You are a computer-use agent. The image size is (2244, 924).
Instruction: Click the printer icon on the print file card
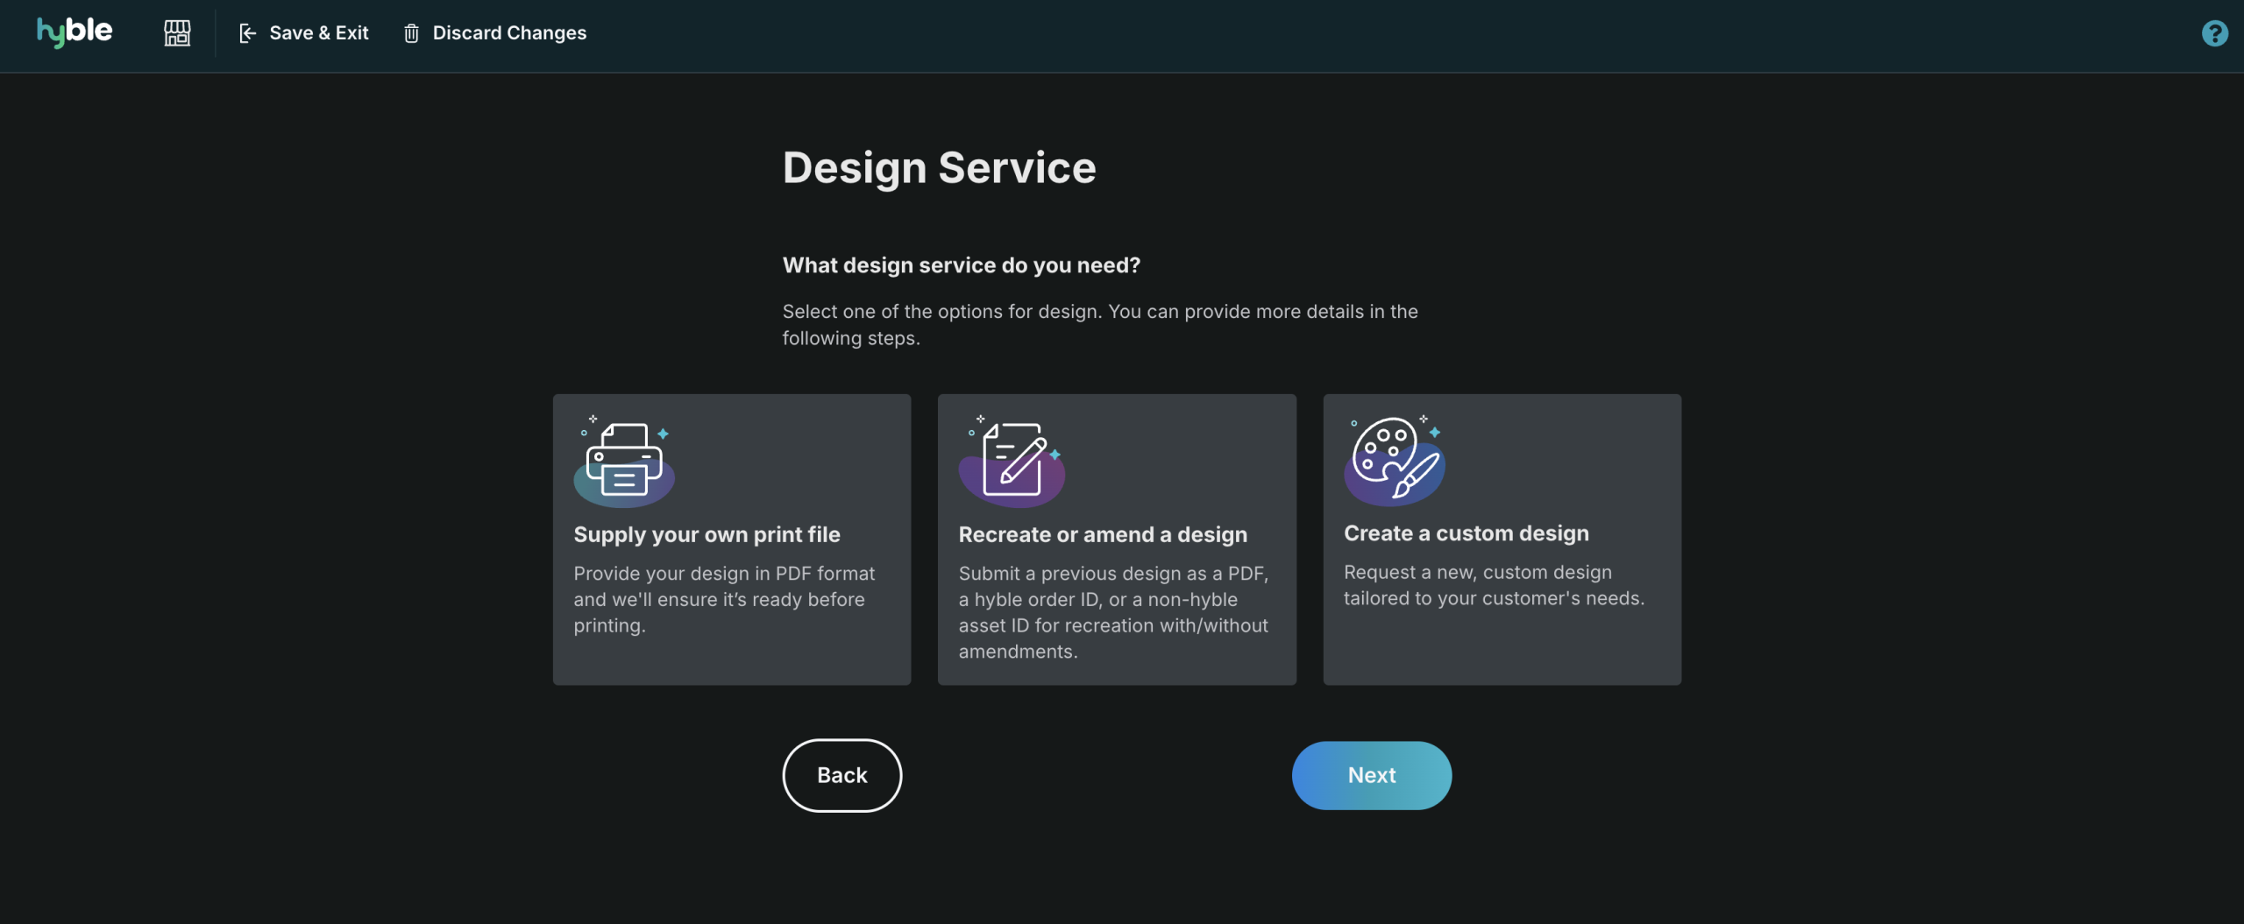coord(624,461)
